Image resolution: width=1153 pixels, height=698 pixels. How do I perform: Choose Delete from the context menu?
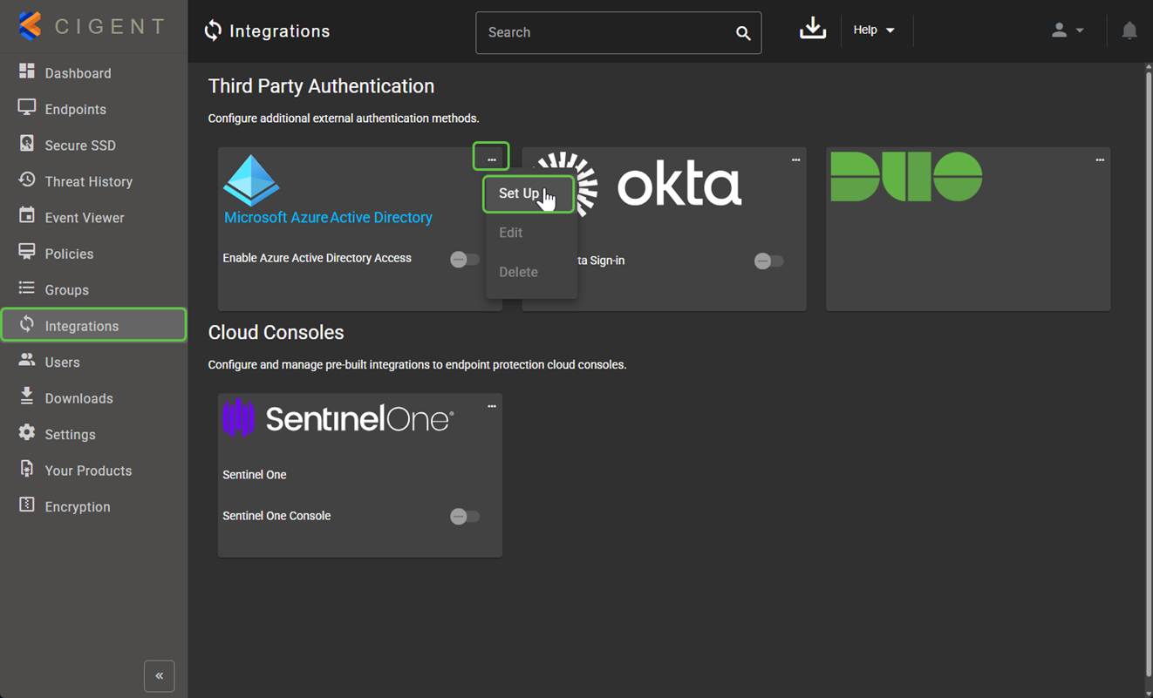(x=531, y=272)
